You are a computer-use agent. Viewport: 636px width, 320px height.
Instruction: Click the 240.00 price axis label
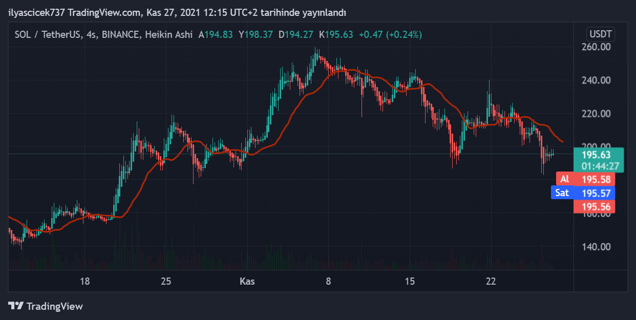pyautogui.click(x=598, y=80)
